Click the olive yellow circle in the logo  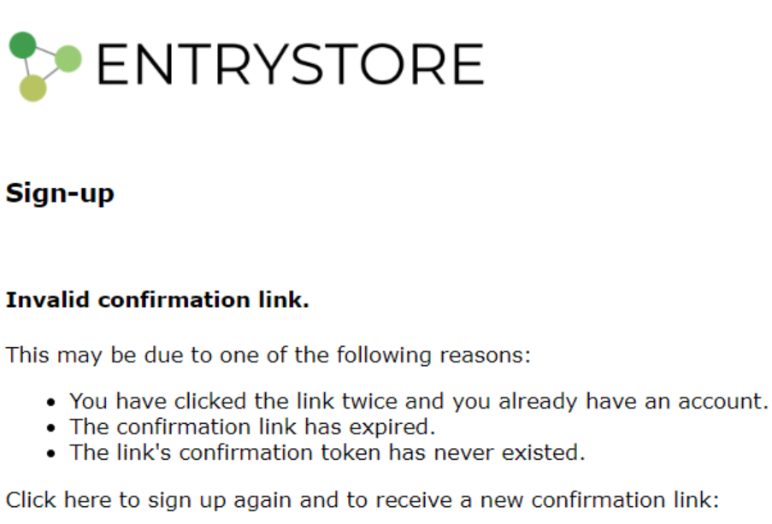coord(32,87)
